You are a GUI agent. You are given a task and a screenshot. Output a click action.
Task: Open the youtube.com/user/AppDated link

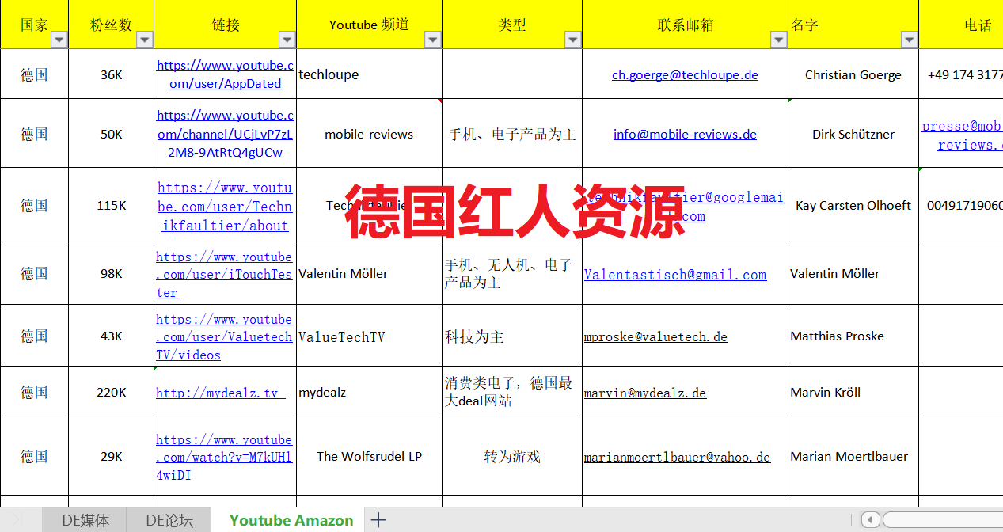[226, 74]
